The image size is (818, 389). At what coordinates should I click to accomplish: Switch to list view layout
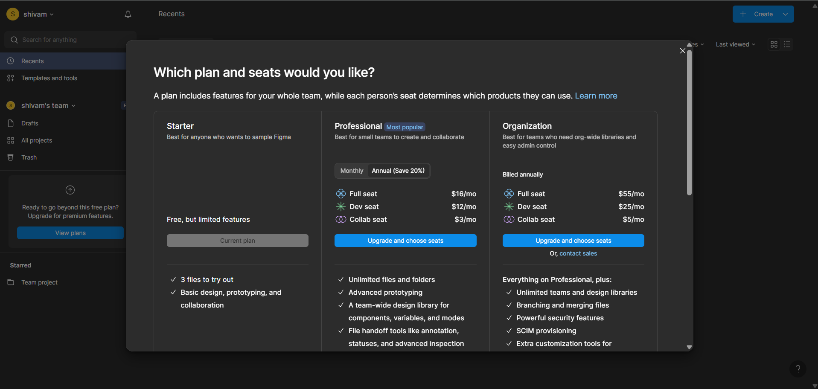pyautogui.click(x=787, y=44)
